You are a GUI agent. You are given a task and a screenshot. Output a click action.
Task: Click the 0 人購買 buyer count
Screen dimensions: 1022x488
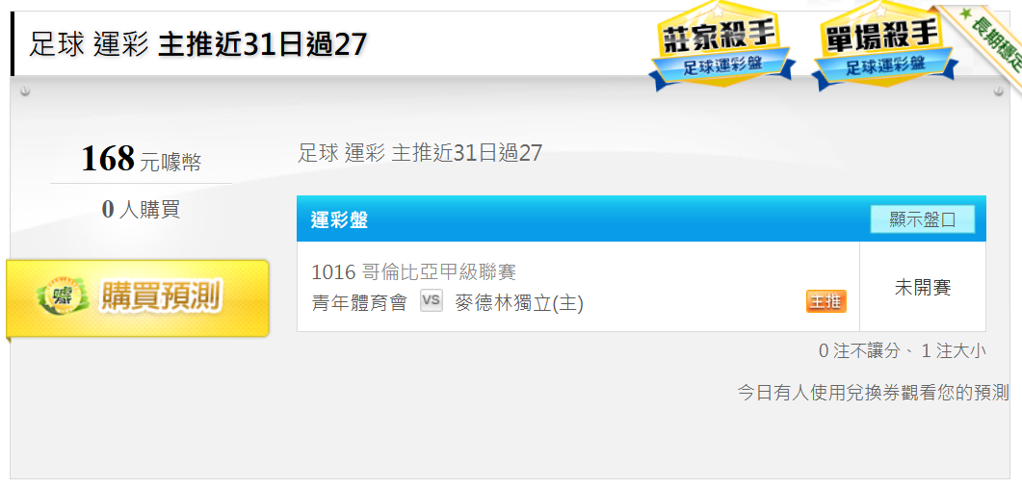point(141,209)
